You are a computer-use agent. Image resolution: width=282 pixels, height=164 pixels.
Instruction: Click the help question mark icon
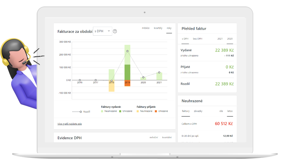tap(115, 31)
